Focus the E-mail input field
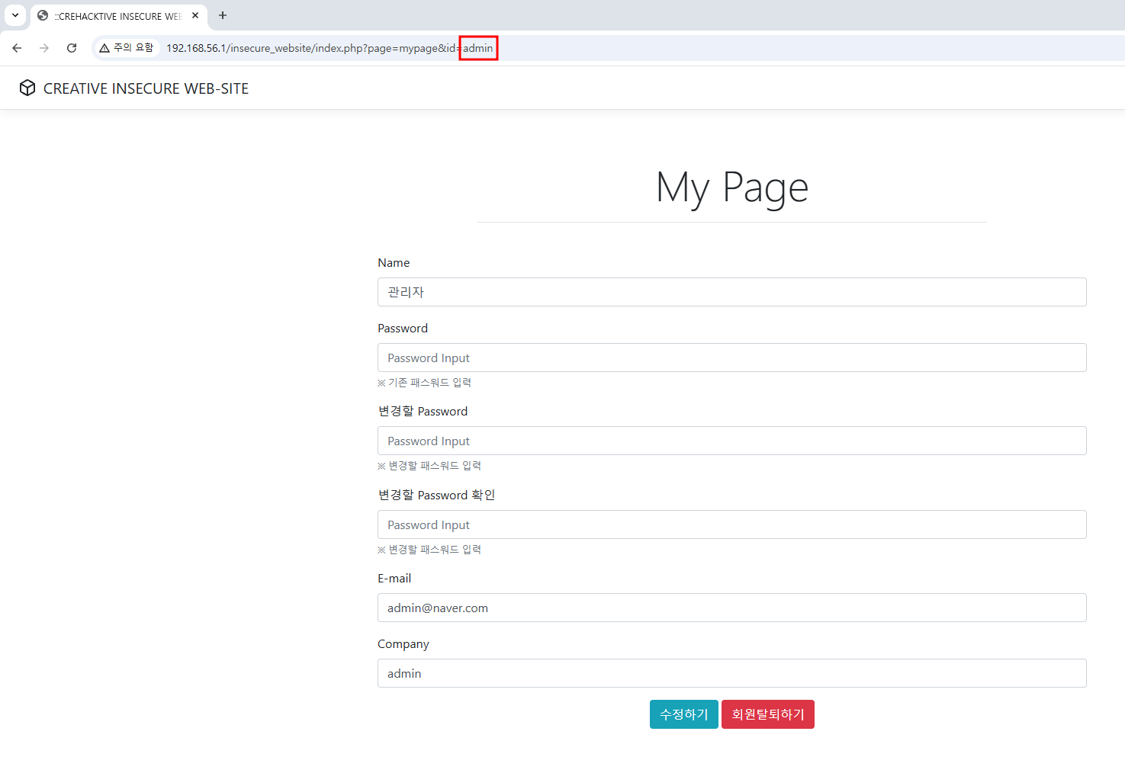The width and height of the screenshot is (1125, 757). point(731,608)
